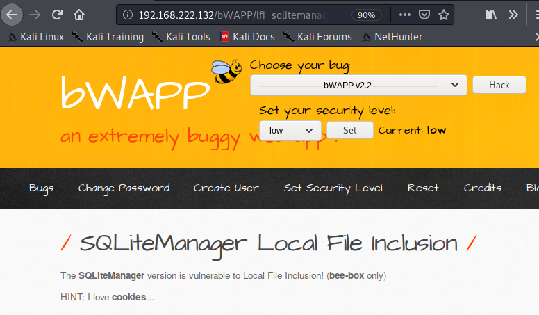Viewport: 539px width, 315px height.
Task: Click the bold word SQLiteManager in description
Action: tap(111, 276)
